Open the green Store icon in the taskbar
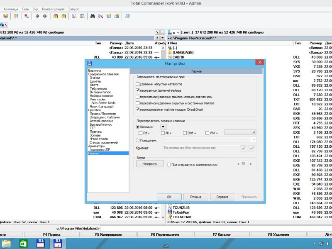Screen dimensions: 332x249 point(23,244)
